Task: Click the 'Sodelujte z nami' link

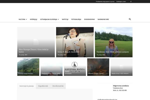Action: coord(121,1)
